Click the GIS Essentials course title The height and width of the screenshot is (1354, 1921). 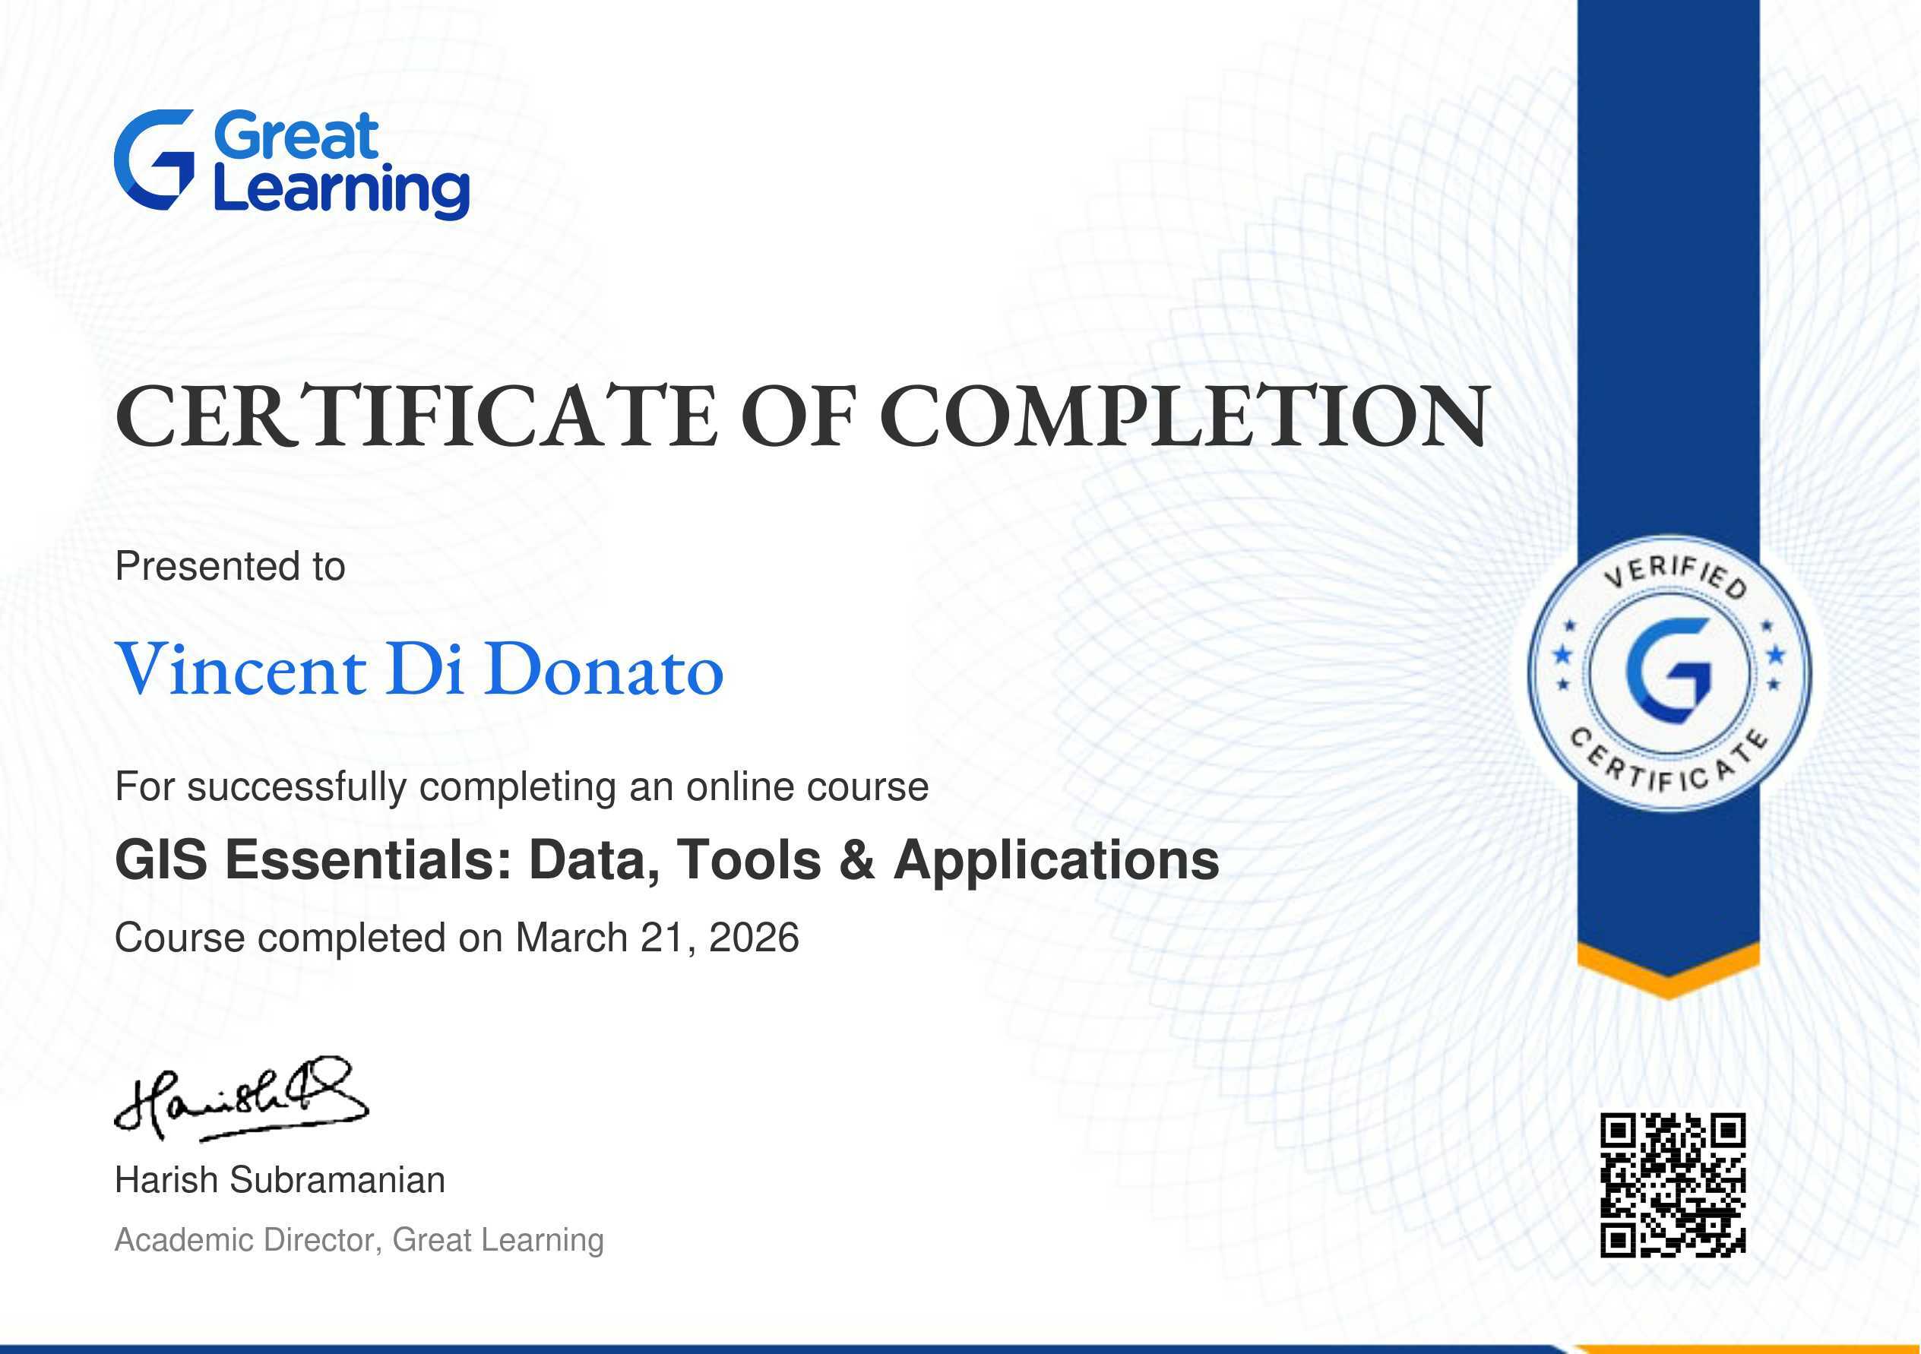(667, 860)
